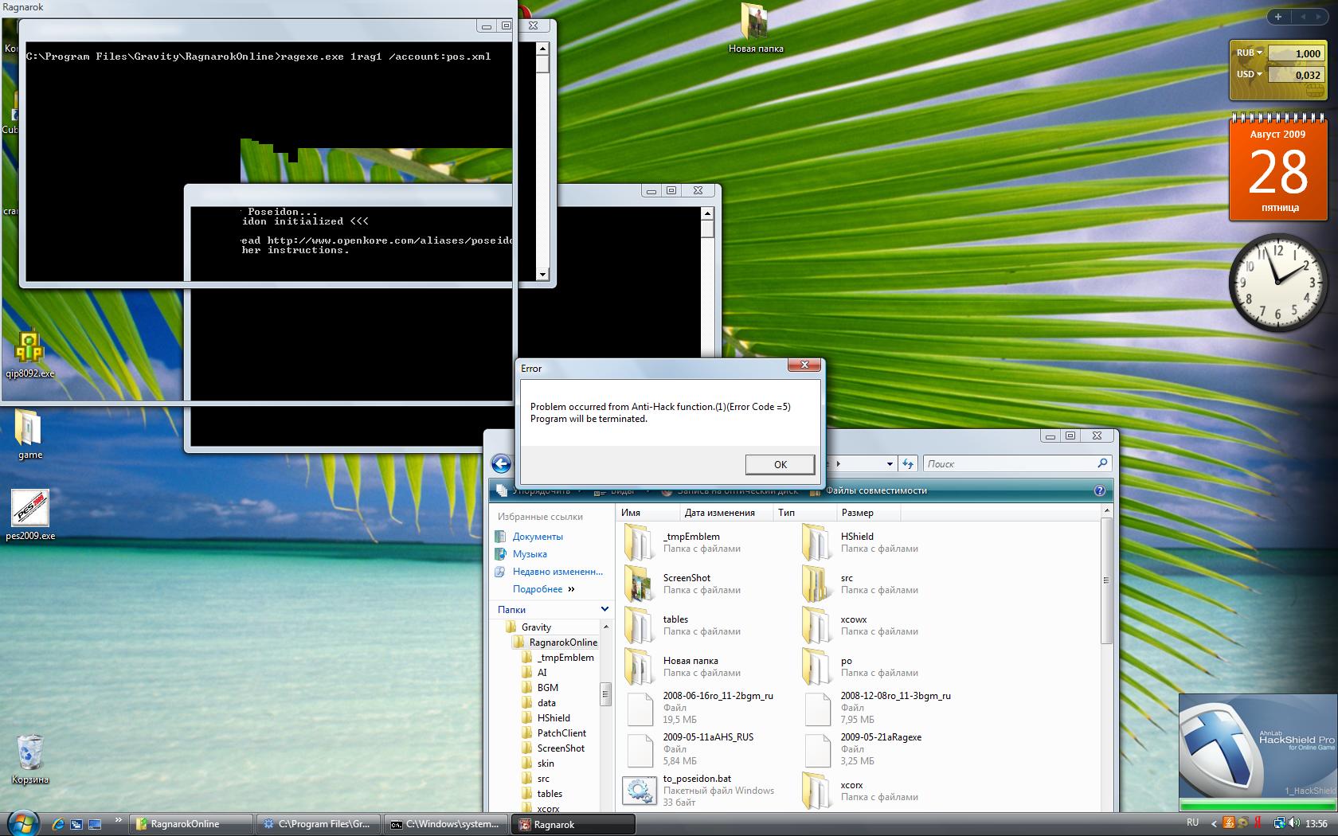Click the search magnifier icon
Viewport: 1338px width, 836px height.
1102,463
